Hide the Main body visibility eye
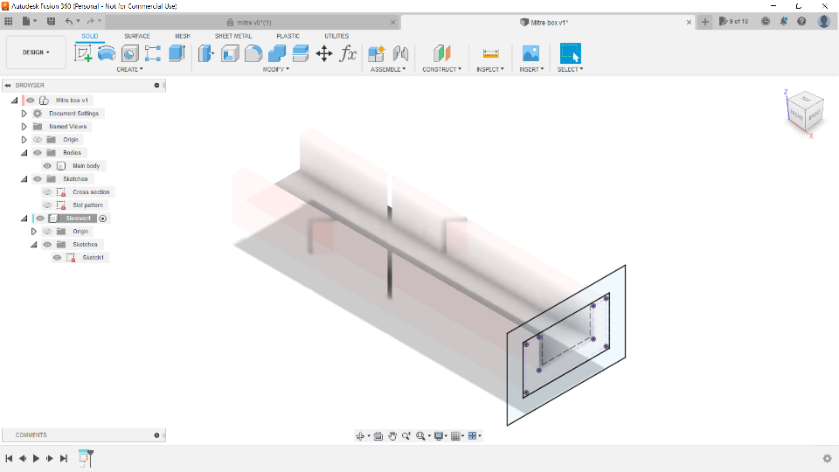This screenshot has height=472, width=839. pos(47,166)
